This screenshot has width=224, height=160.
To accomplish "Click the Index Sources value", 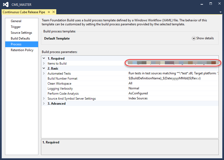I will pyautogui.click(x=138, y=98).
